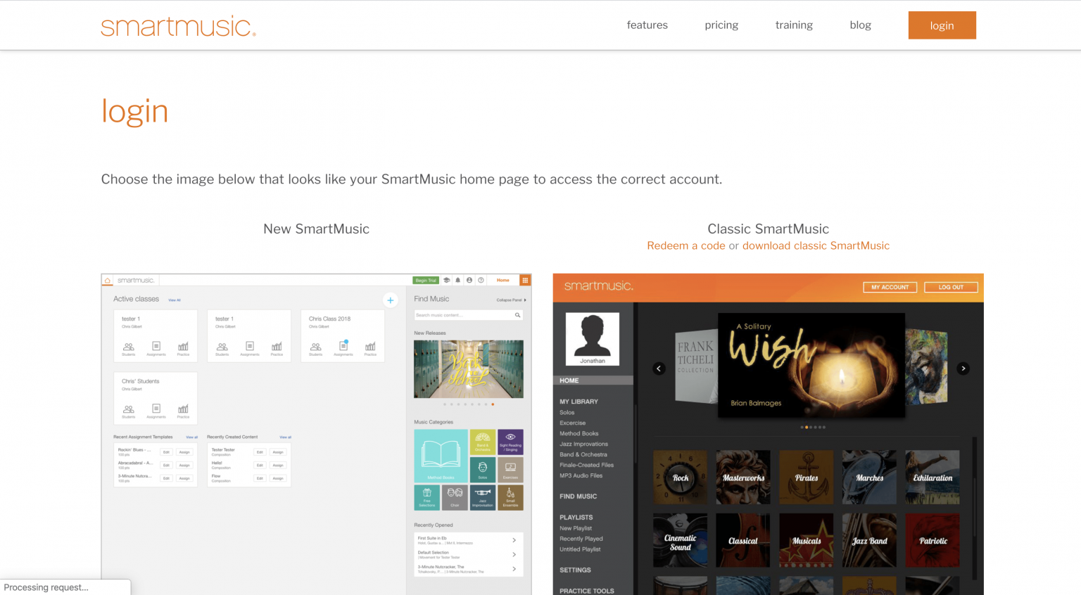Click the Search music content field
The image size is (1081, 595).
[468, 315]
